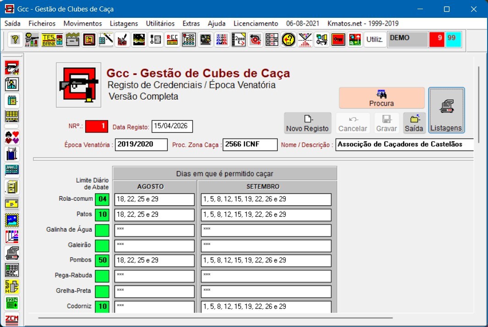This screenshot has width=488, height=327.
Task: Click the 2000 E toolbar icon
Action: [x=239, y=40]
